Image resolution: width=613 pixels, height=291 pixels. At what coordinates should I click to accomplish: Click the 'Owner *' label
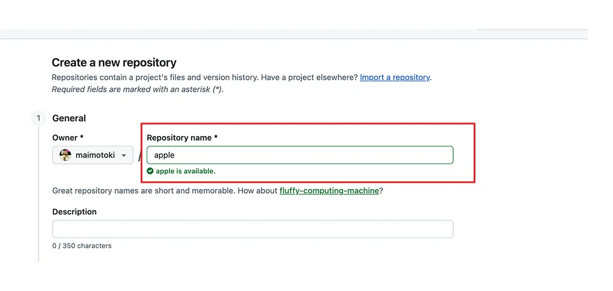[68, 138]
